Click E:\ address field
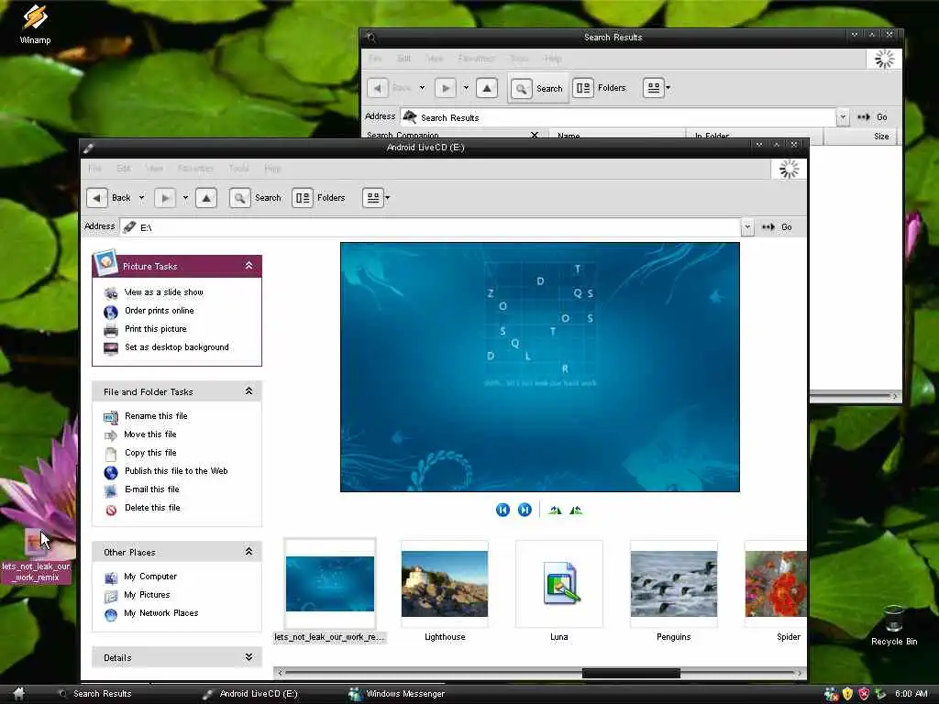 coord(430,227)
